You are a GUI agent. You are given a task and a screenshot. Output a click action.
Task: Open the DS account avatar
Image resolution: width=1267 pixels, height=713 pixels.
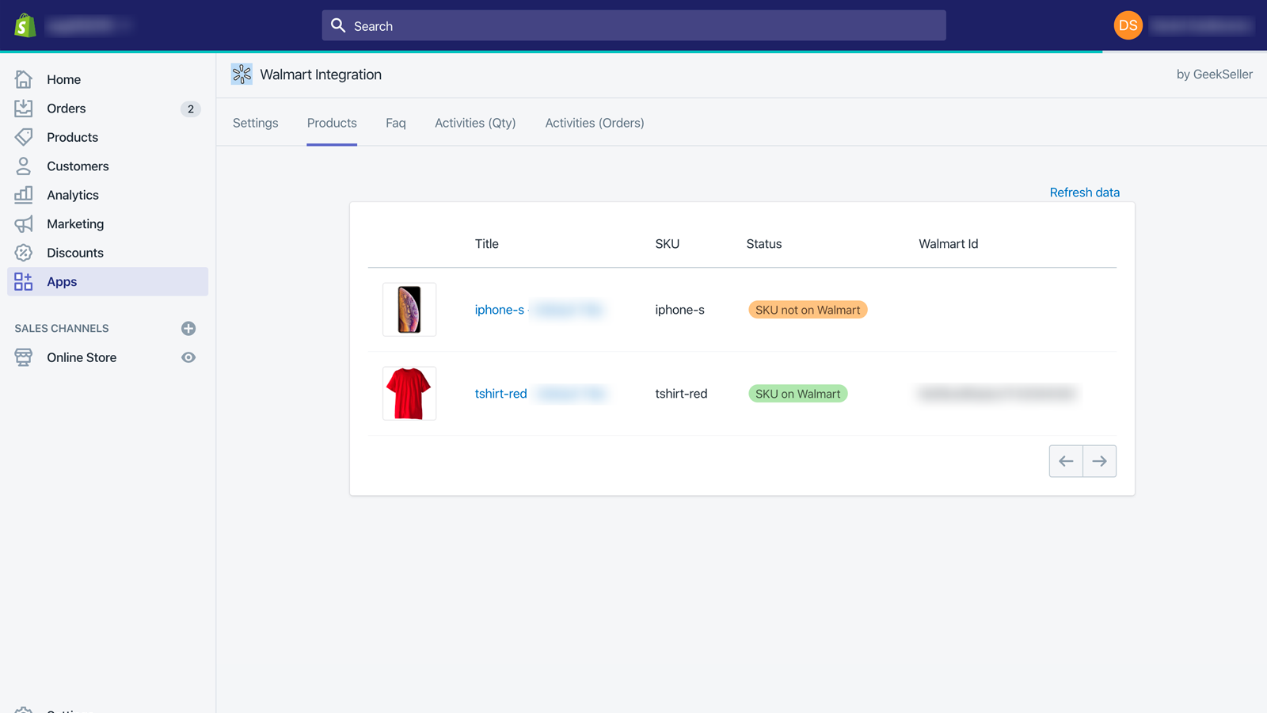[x=1128, y=25]
